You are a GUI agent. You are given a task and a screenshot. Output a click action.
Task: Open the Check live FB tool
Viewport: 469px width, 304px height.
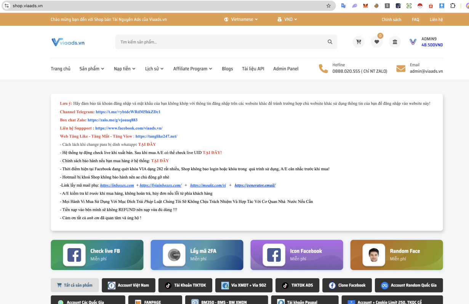coord(97,255)
